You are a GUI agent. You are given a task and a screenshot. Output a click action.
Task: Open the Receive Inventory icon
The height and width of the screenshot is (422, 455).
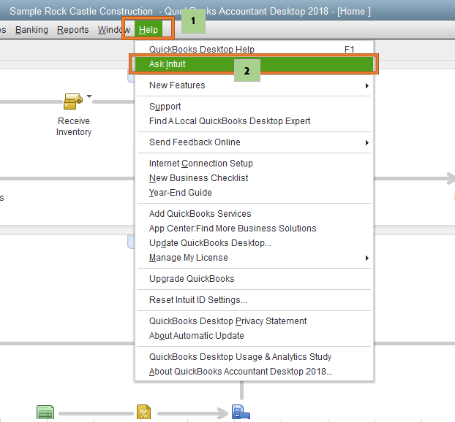point(73,101)
